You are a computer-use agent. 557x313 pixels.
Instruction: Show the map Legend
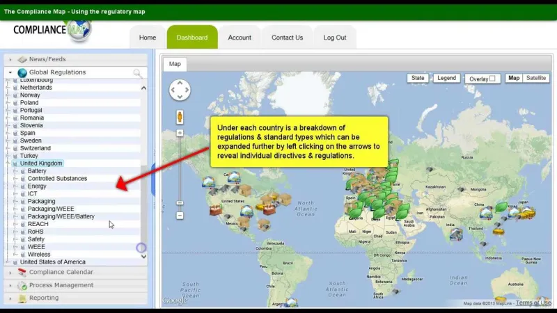point(446,78)
